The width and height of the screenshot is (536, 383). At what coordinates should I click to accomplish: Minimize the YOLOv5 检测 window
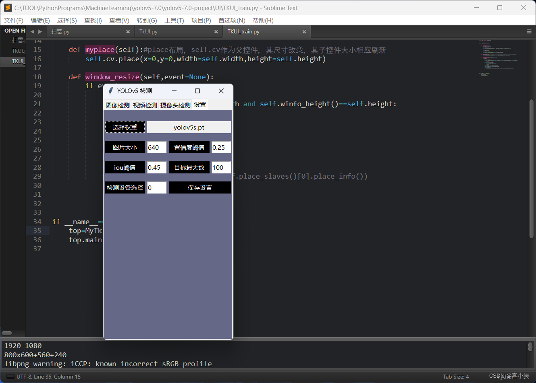(x=174, y=91)
